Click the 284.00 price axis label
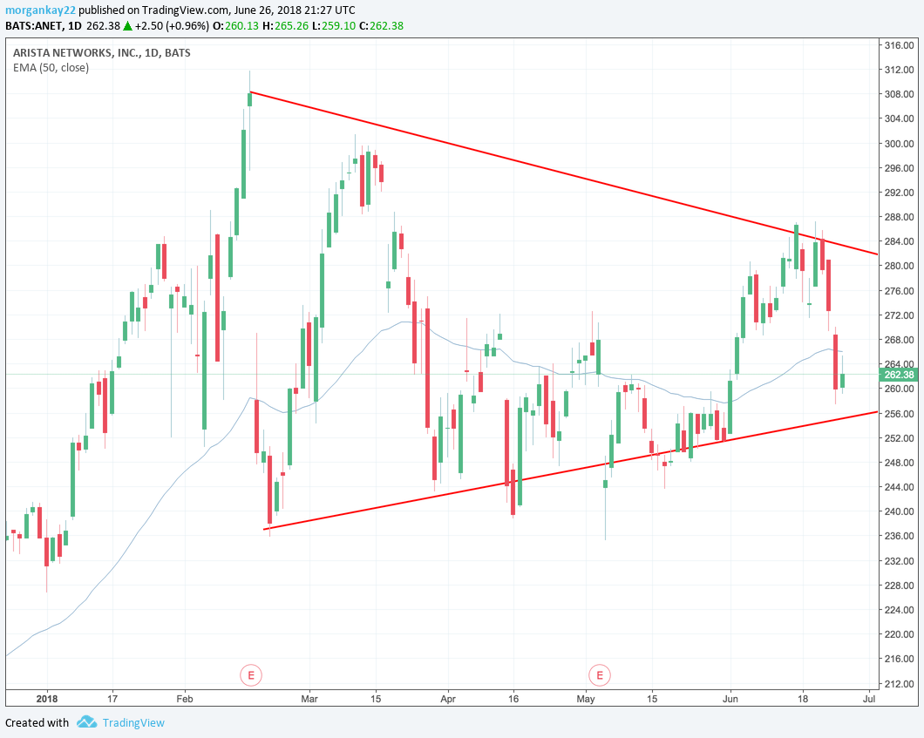 click(900, 241)
